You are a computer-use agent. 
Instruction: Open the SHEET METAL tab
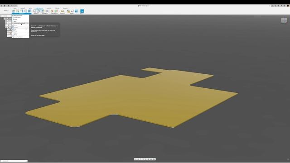point(39,8)
